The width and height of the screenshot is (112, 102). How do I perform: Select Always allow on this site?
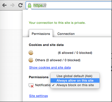[75, 80]
